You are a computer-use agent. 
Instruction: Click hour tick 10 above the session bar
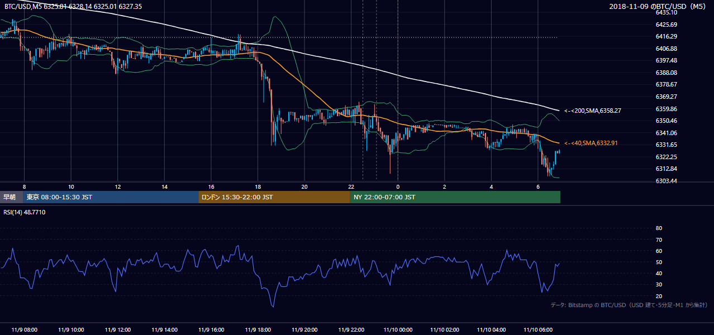pyautogui.click(x=70, y=186)
